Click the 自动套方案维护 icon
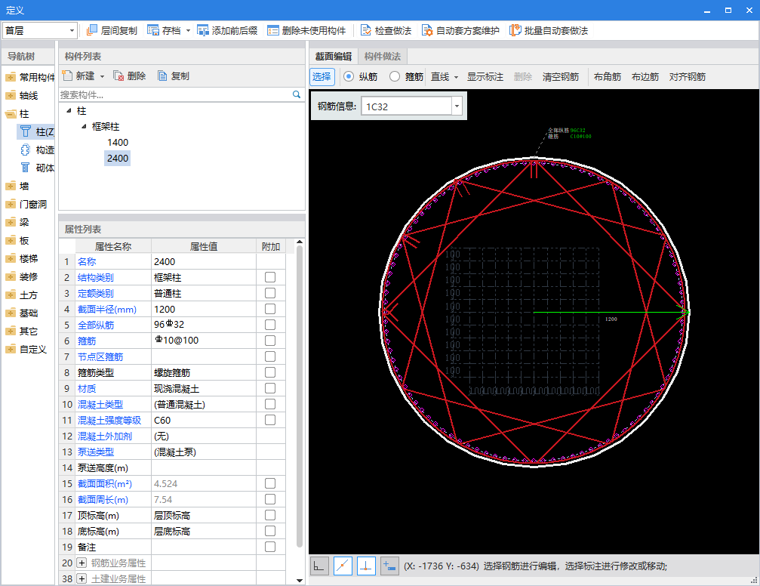760x586 pixels. pos(427,30)
